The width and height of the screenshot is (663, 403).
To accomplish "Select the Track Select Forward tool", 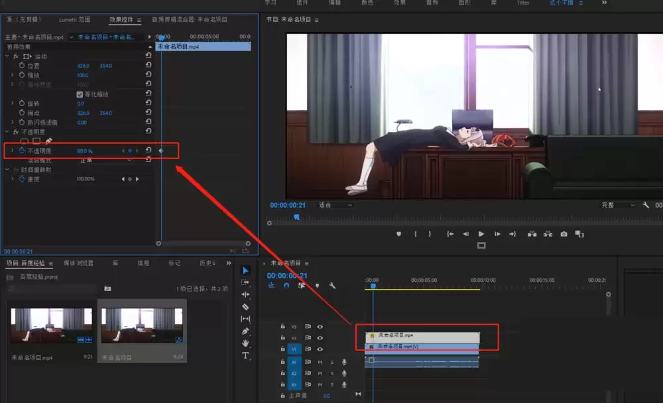I will point(244,282).
